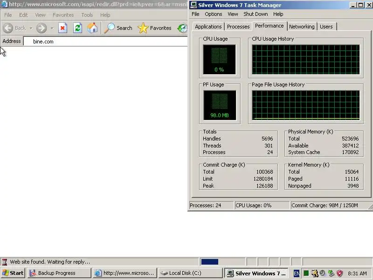Click the PF Usage 98.0 MB gauge

tap(220, 105)
